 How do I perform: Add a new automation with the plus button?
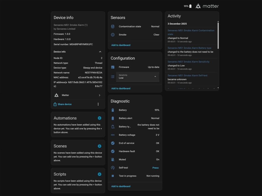(x=100, y=118)
